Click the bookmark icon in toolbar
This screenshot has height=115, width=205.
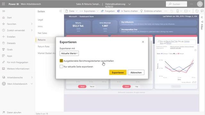pyautogui.click(x=177, y=11)
